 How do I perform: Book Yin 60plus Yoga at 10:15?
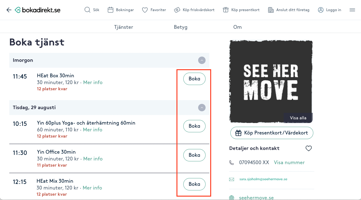[x=194, y=126]
